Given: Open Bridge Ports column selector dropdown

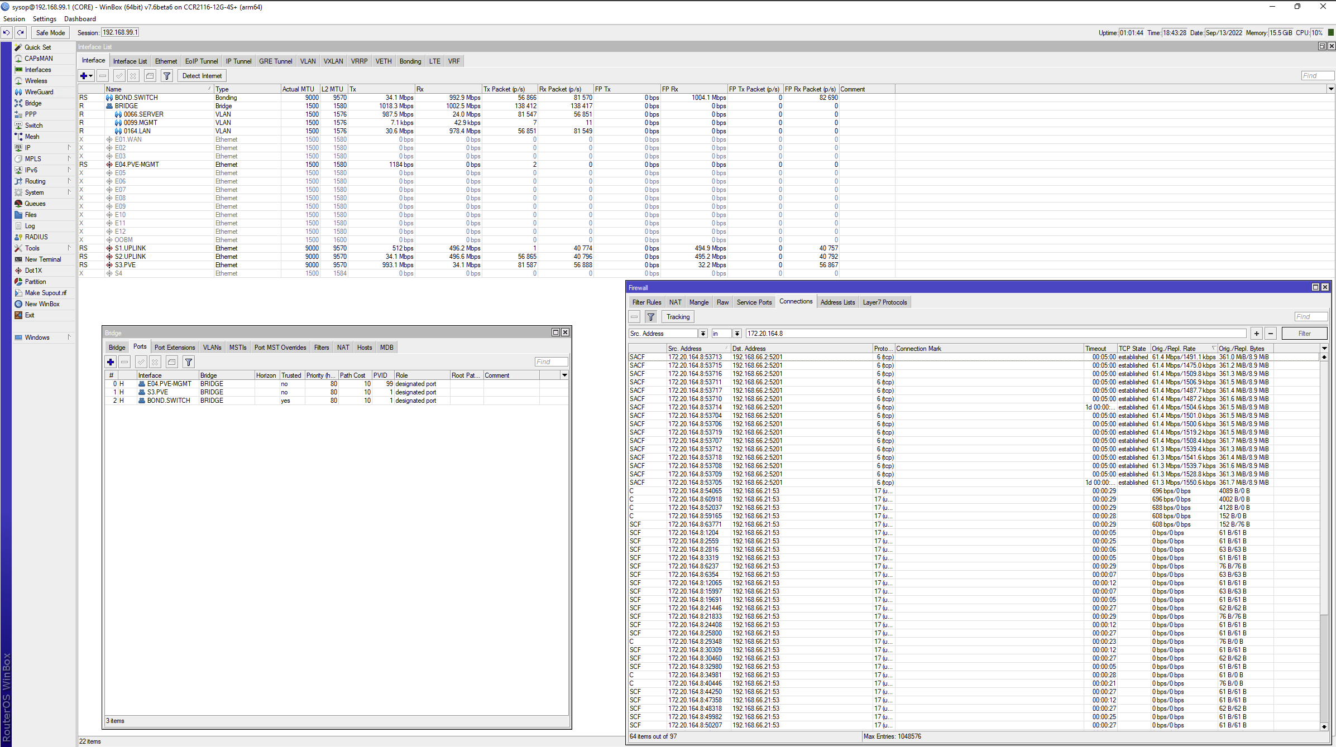Looking at the screenshot, I should pyautogui.click(x=564, y=375).
